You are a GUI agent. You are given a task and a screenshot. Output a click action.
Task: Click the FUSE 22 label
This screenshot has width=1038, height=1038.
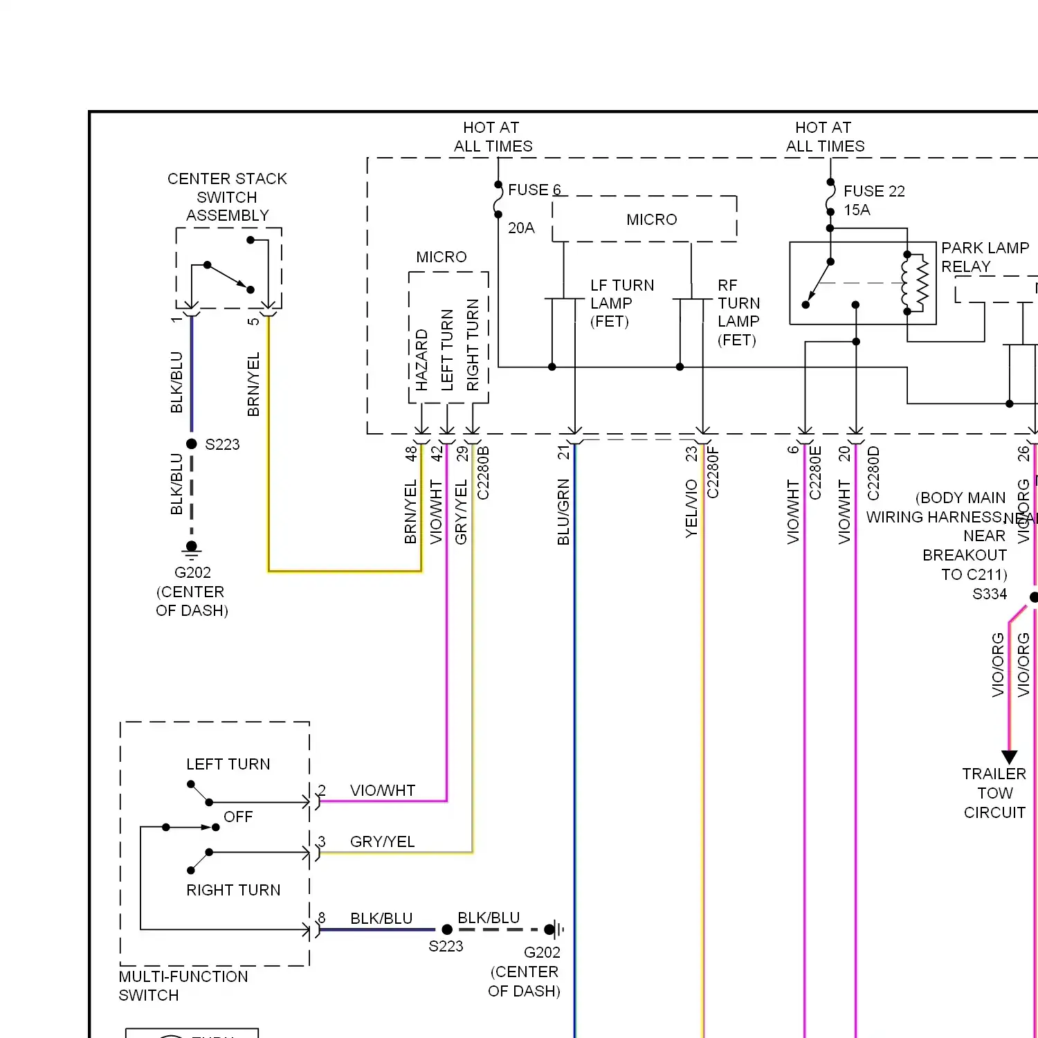point(874,191)
